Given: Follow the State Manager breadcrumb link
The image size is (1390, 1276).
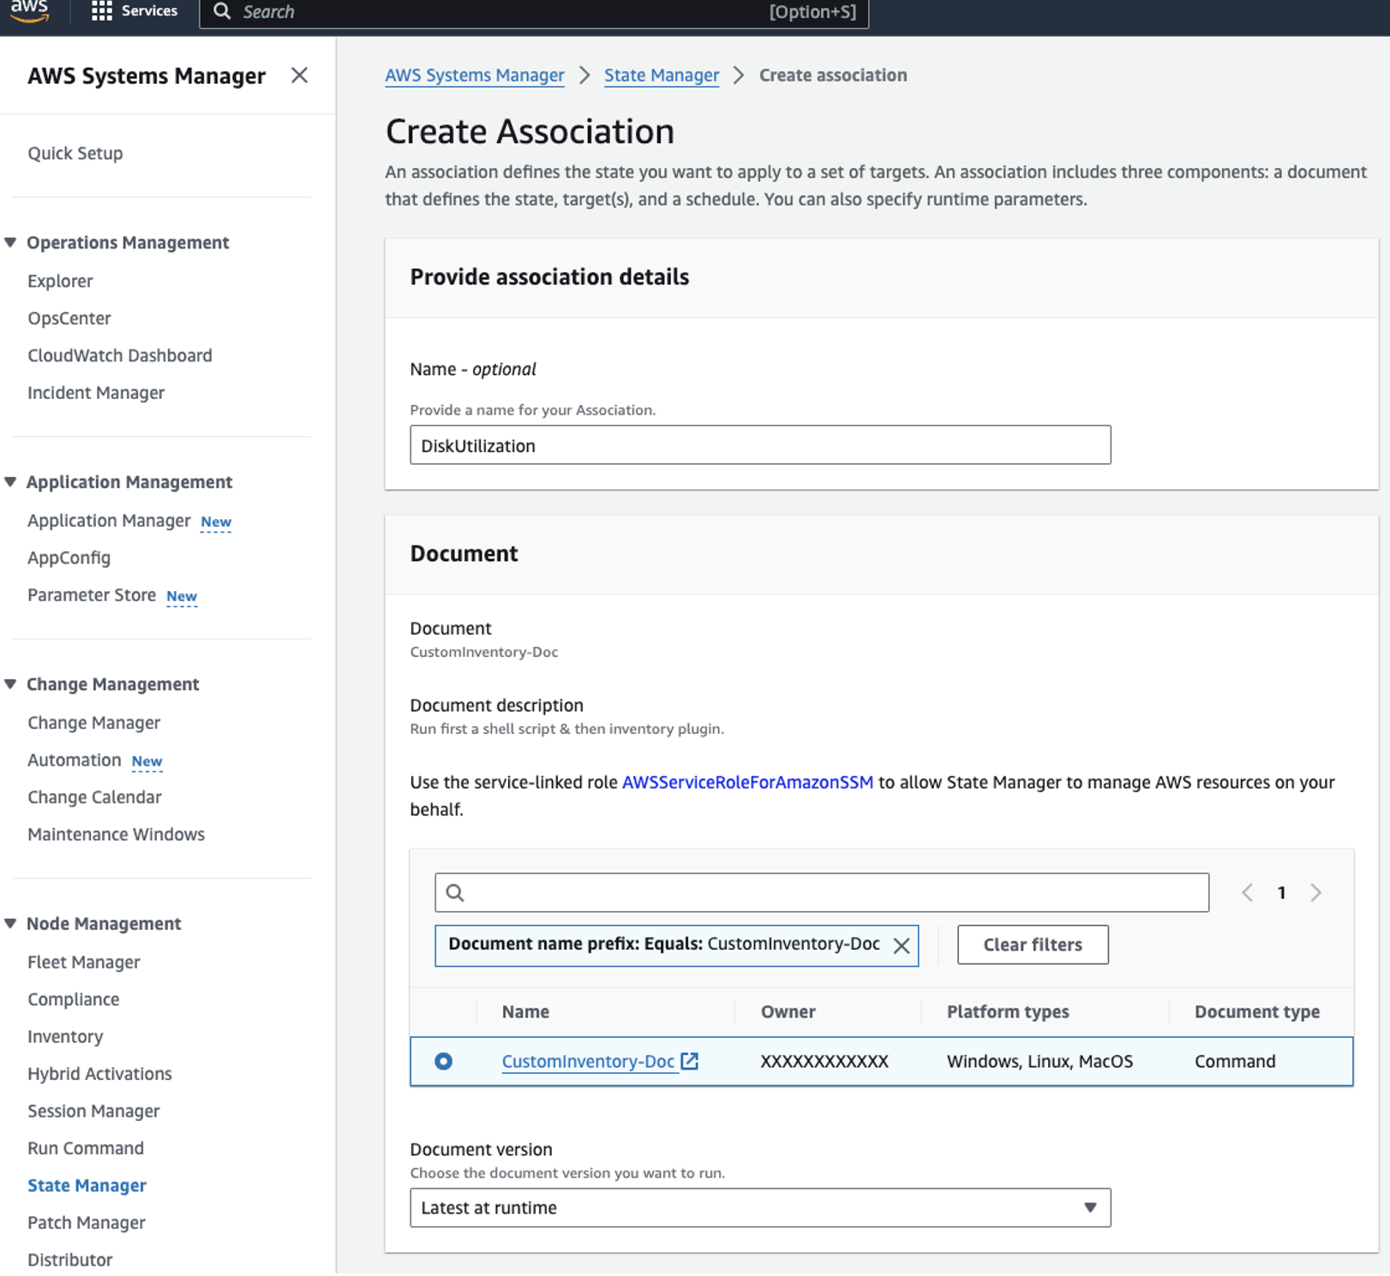Looking at the screenshot, I should coord(661,75).
